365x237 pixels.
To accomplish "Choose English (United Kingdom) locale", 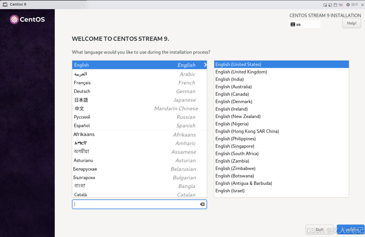I will coord(281,72).
